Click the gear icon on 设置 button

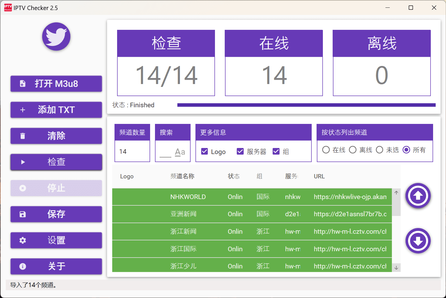(23, 240)
